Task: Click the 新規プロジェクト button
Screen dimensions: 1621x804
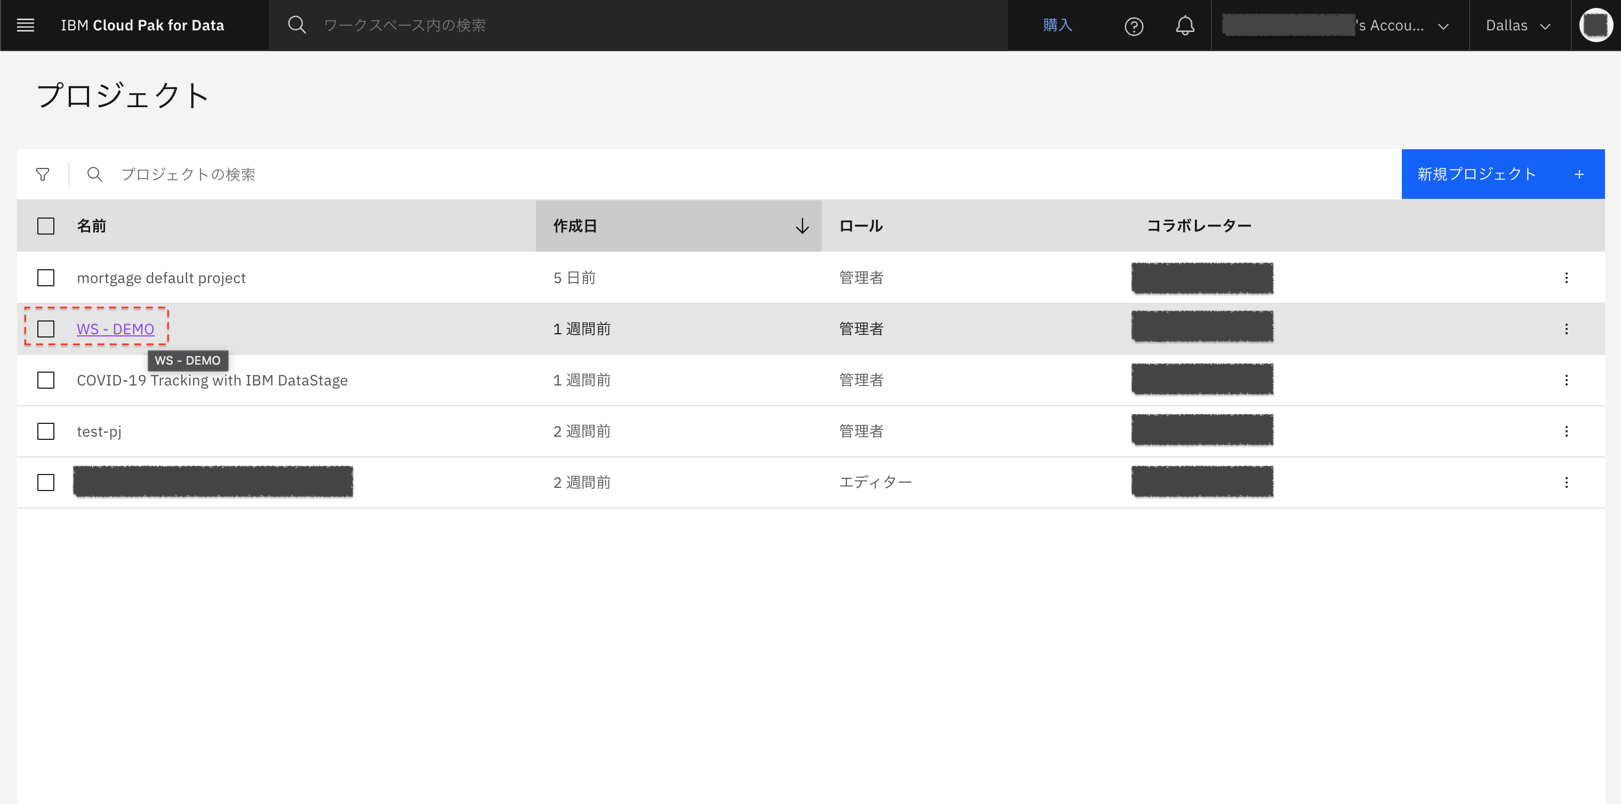Action: point(1502,174)
